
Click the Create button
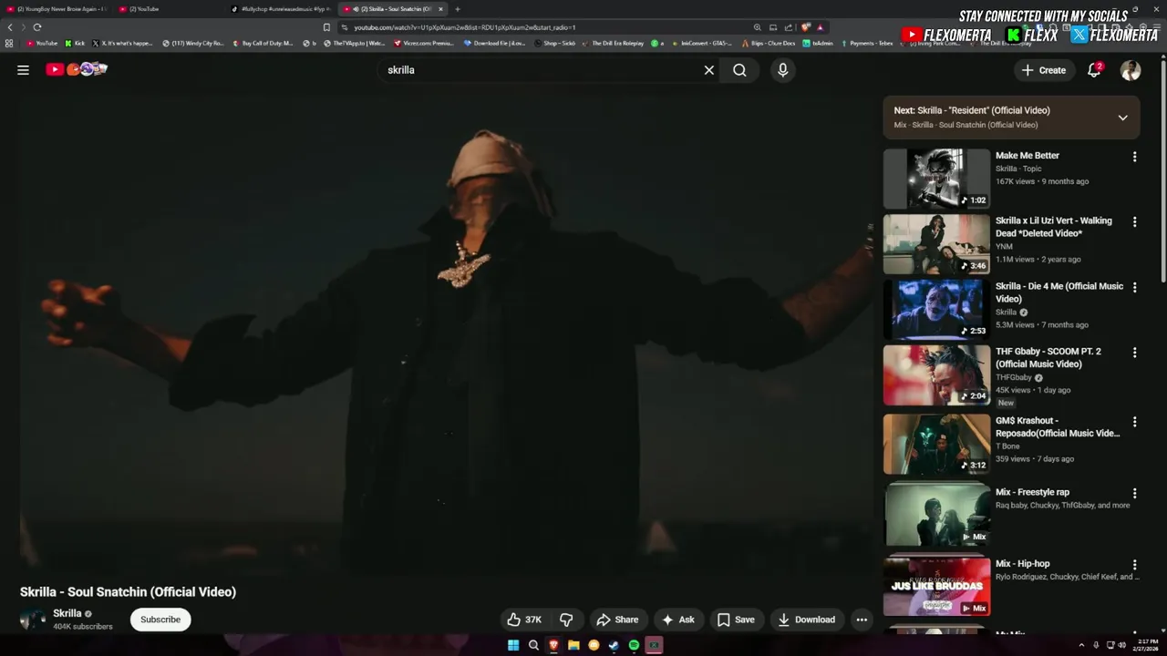point(1043,70)
